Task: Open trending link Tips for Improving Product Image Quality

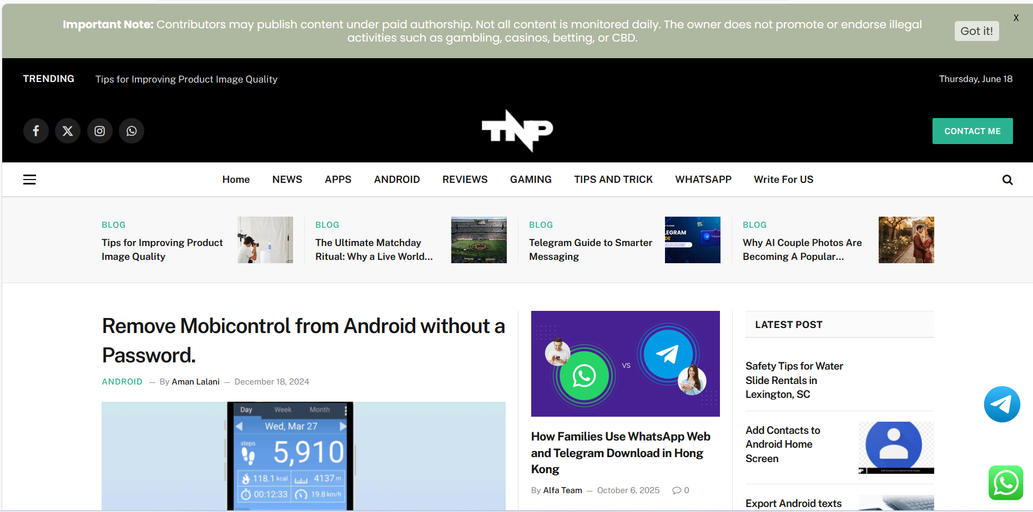Action: [x=187, y=79]
